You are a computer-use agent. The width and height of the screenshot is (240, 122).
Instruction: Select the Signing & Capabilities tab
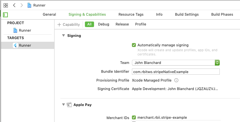click(87, 15)
